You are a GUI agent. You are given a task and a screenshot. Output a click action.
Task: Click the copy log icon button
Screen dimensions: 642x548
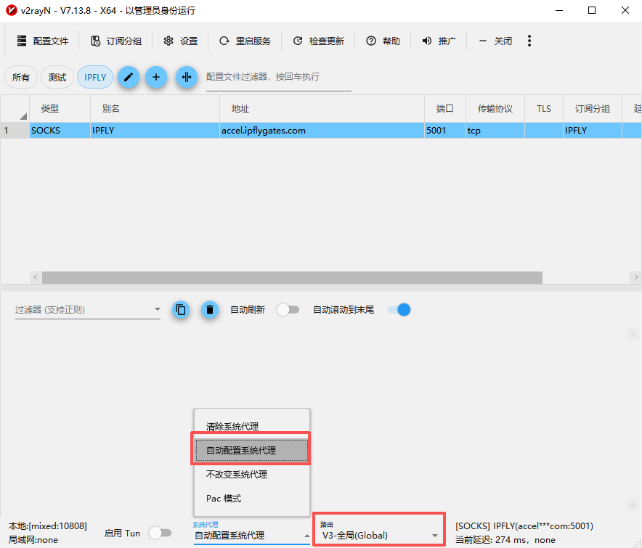coord(182,310)
